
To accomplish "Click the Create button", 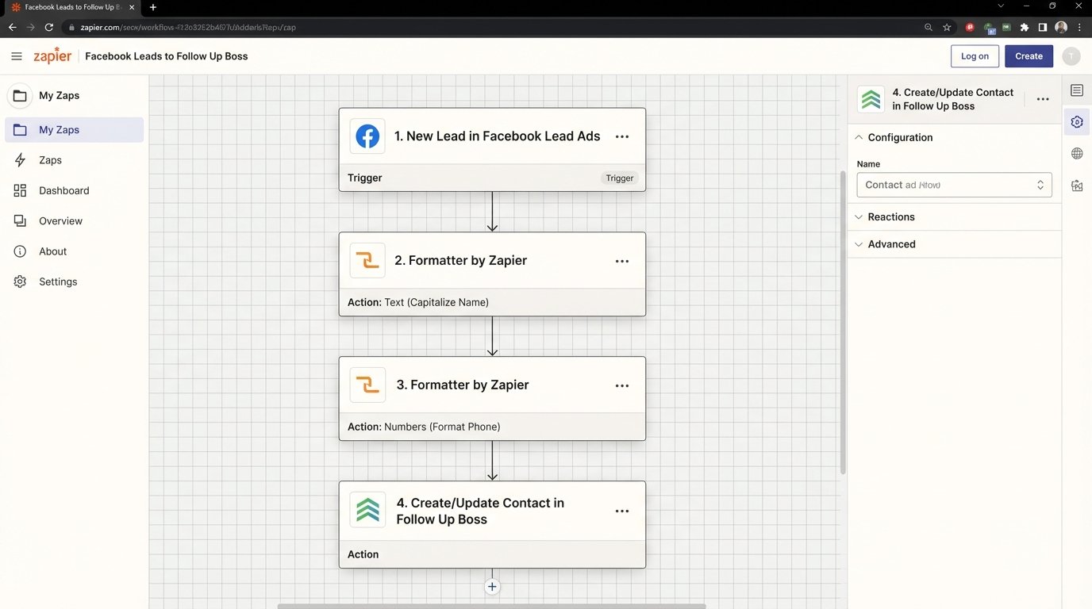I will (1029, 56).
